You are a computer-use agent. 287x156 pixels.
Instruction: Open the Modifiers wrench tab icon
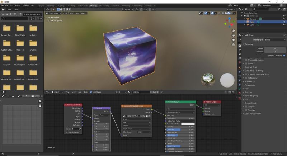coord(240,72)
